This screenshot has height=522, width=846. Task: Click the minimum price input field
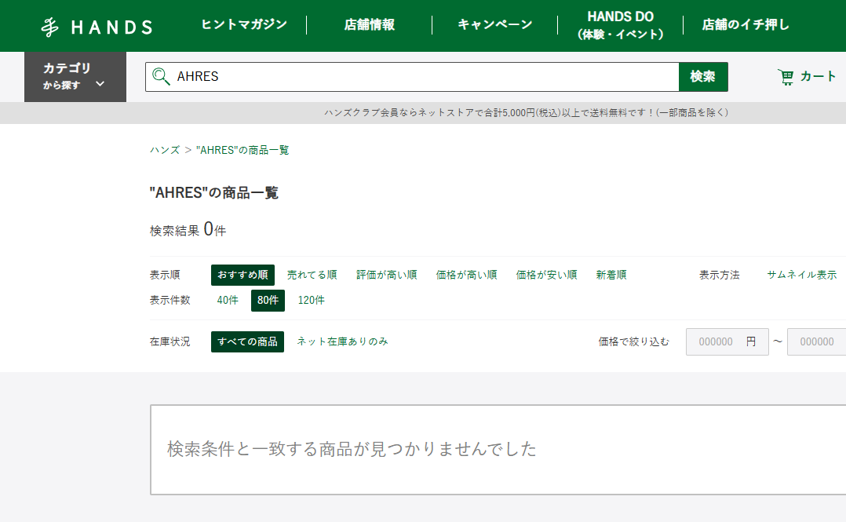(x=727, y=341)
